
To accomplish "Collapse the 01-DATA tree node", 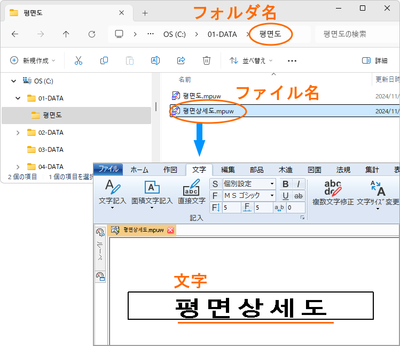I will 18,98.
